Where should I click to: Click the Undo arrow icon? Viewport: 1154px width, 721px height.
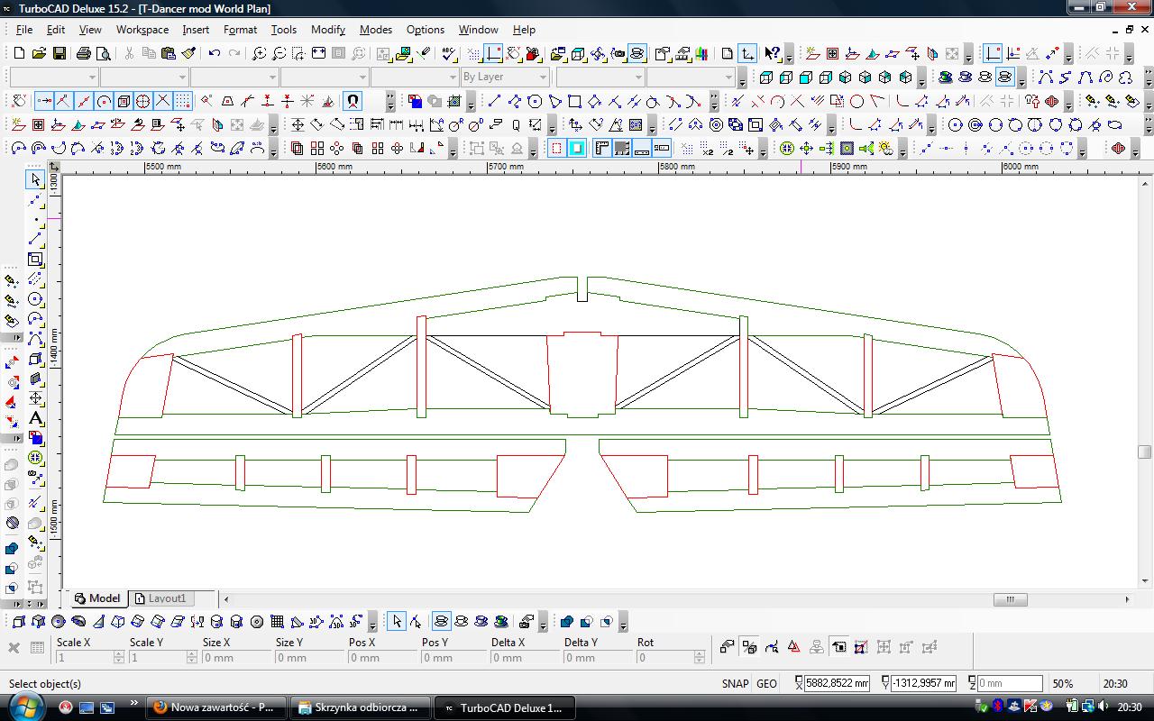click(x=215, y=54)
